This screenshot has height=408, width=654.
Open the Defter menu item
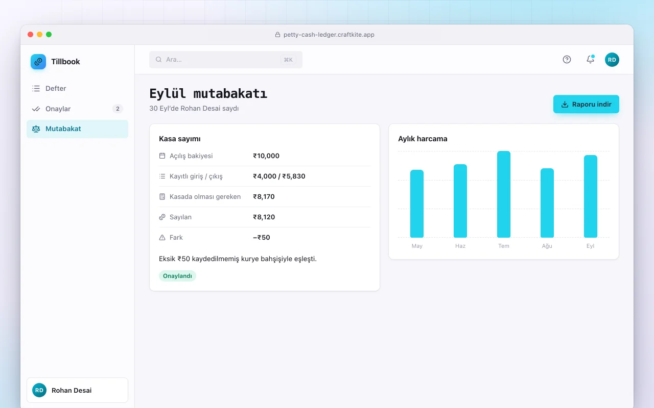[x=77, y=88]
